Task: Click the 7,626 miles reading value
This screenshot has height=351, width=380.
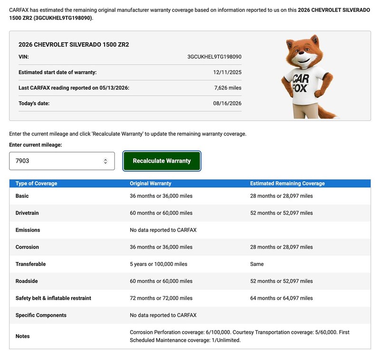Action: coord(228,88)
